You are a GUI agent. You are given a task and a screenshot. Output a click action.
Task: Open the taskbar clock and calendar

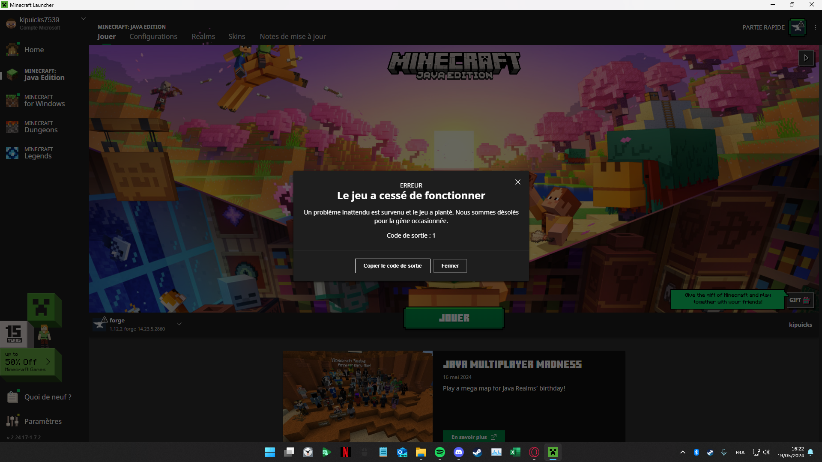coord(791,452)
